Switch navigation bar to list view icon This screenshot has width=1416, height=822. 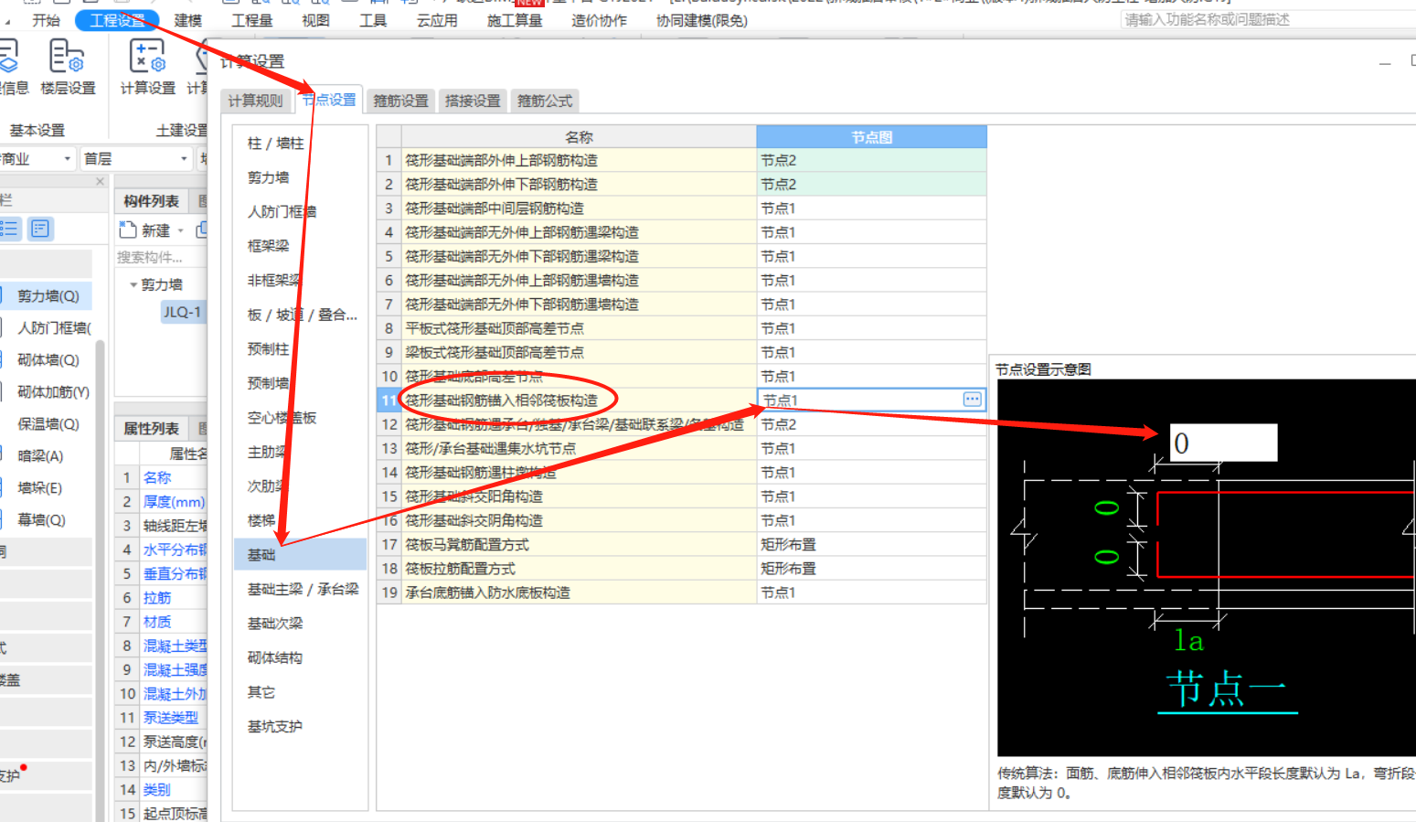9,229
